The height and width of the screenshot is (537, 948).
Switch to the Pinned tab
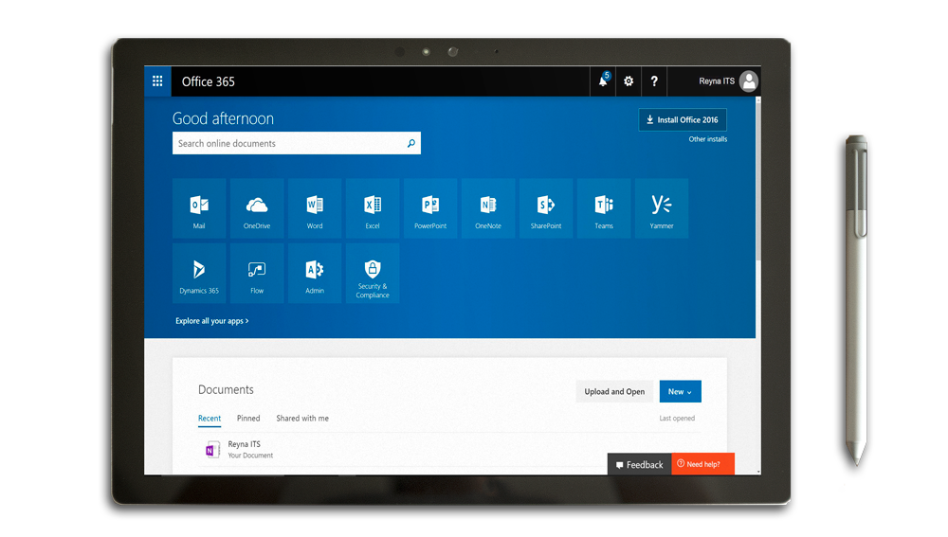tap(248, 418)
